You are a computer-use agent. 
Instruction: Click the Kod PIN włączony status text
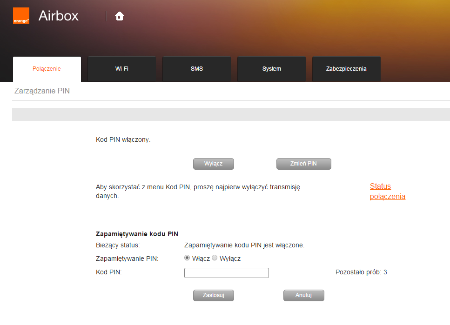123,139
